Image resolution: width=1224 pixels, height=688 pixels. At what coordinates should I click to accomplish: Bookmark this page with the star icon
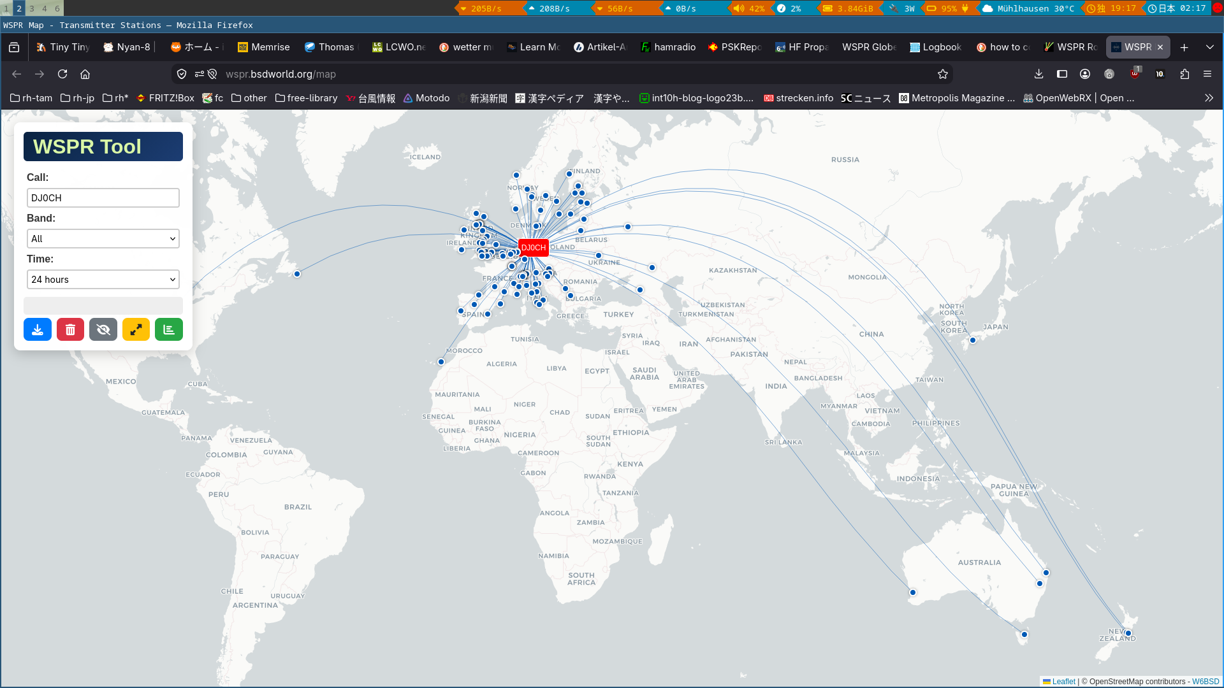point(943,74)
